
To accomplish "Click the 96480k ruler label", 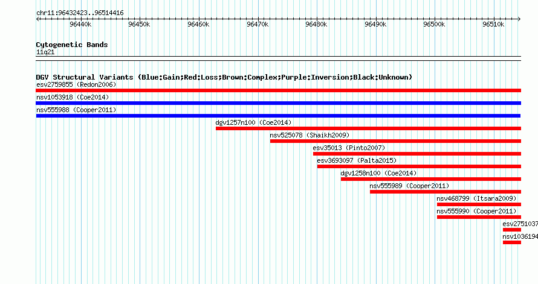I will [316, 24].
